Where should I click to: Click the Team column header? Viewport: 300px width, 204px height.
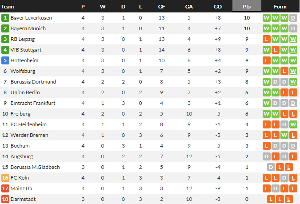(8, 7)
